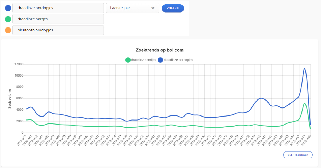This screenshot has width=321, height=168.
Task: Click the blue circle beside draadloze oordopjes field
Action: (x=8, y=8)
